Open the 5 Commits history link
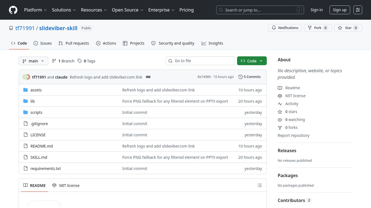Image resolution: width=371 pixels, height=208 pixels. pyautogui.click(x=250, y=77)
